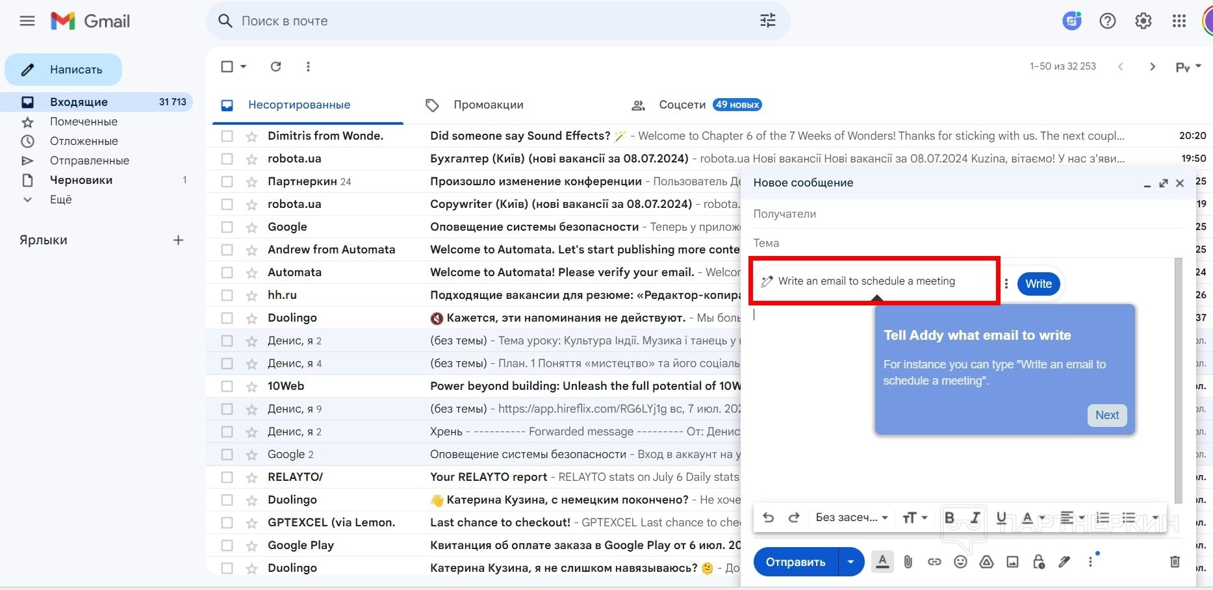Discard draft with trash icon
The height and width of the screenshot is (590, 1213).
point(1174,562)
